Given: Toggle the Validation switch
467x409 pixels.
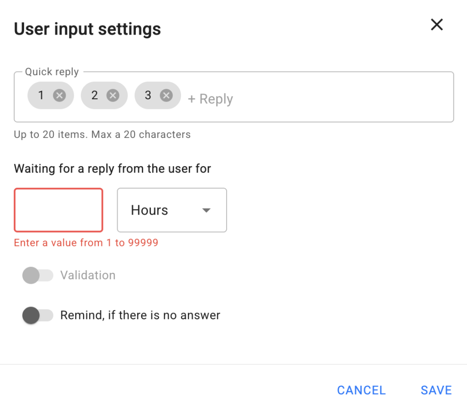Looking at the screenshot, I should pos(37,276).
